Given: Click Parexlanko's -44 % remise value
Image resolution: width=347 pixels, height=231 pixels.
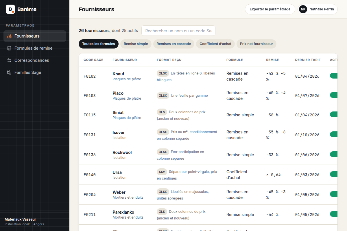Looking at the screenshot, I should pos(272,215).
